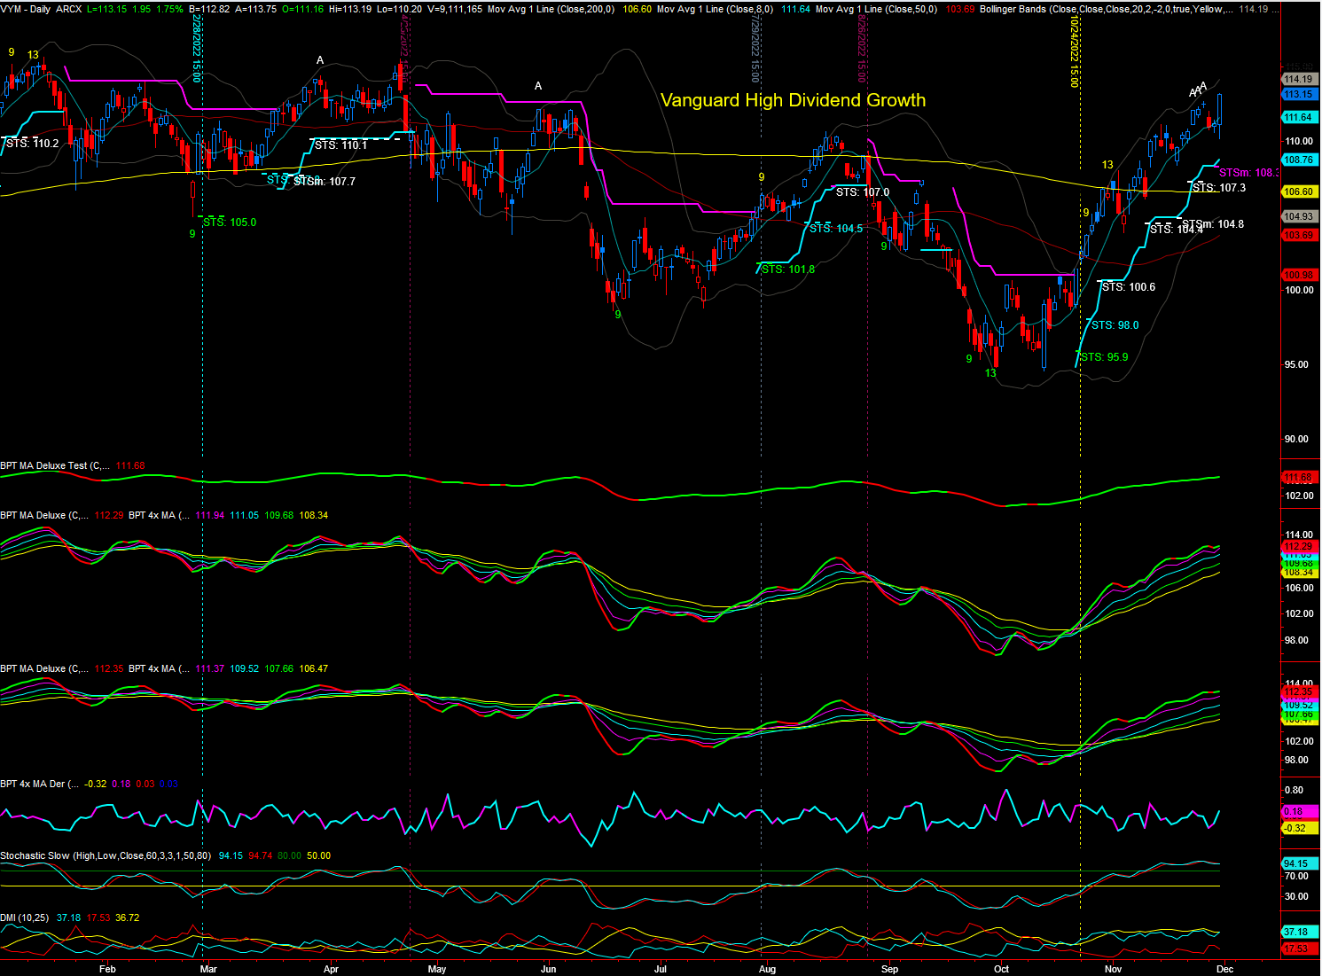The image size is (1322, 976).
Task: Click the Feb month label on time axis
Action: [x=107, y=969]
